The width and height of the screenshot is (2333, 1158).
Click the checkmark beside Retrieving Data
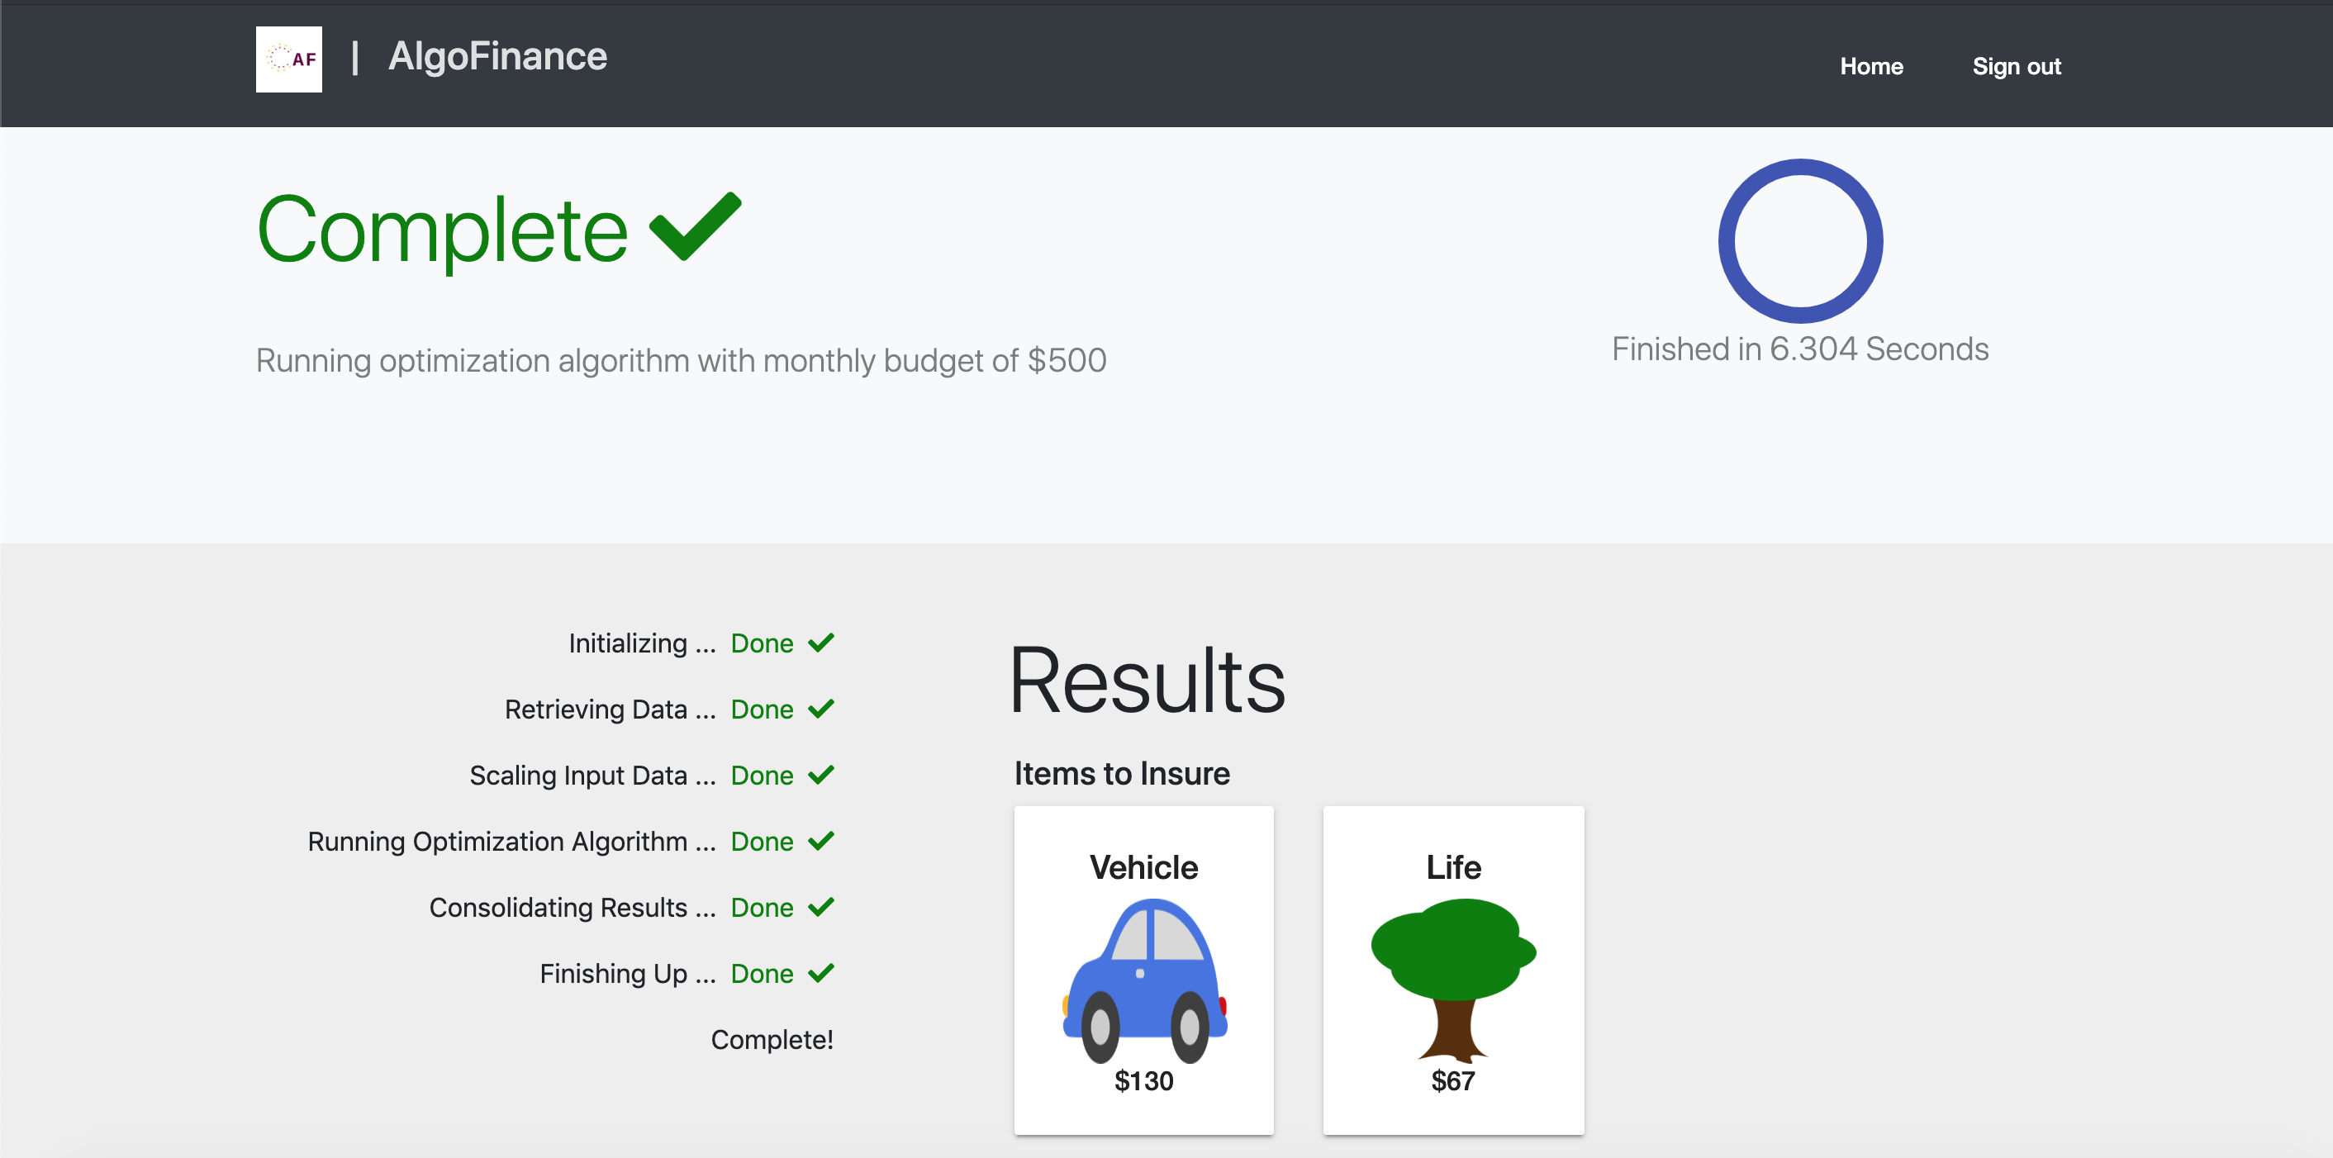pos(820,709)
